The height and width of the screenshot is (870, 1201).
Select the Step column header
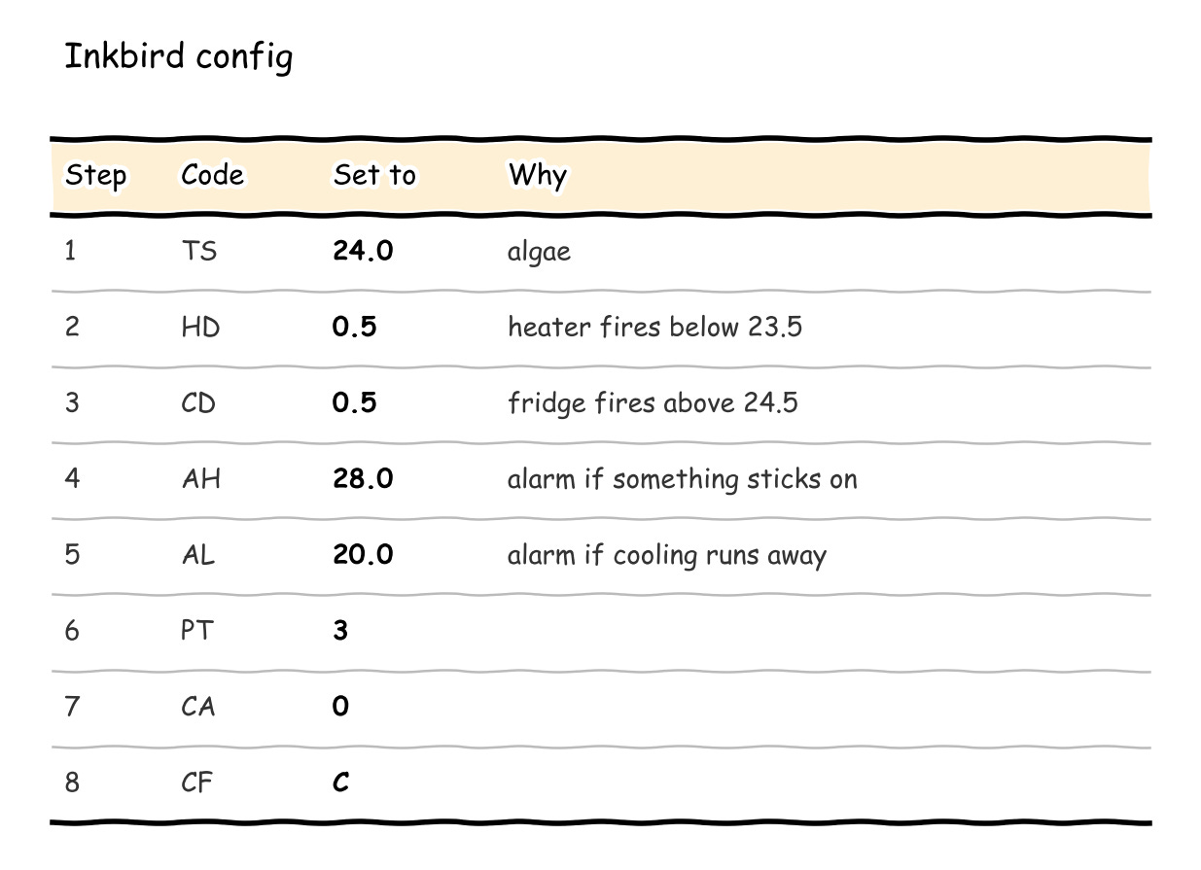tap(95, 176)
